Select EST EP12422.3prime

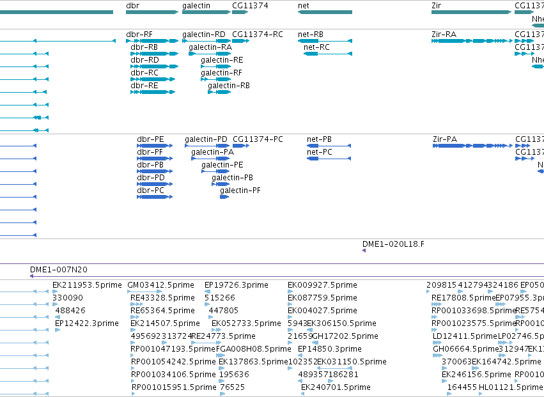tap(58, 330)
